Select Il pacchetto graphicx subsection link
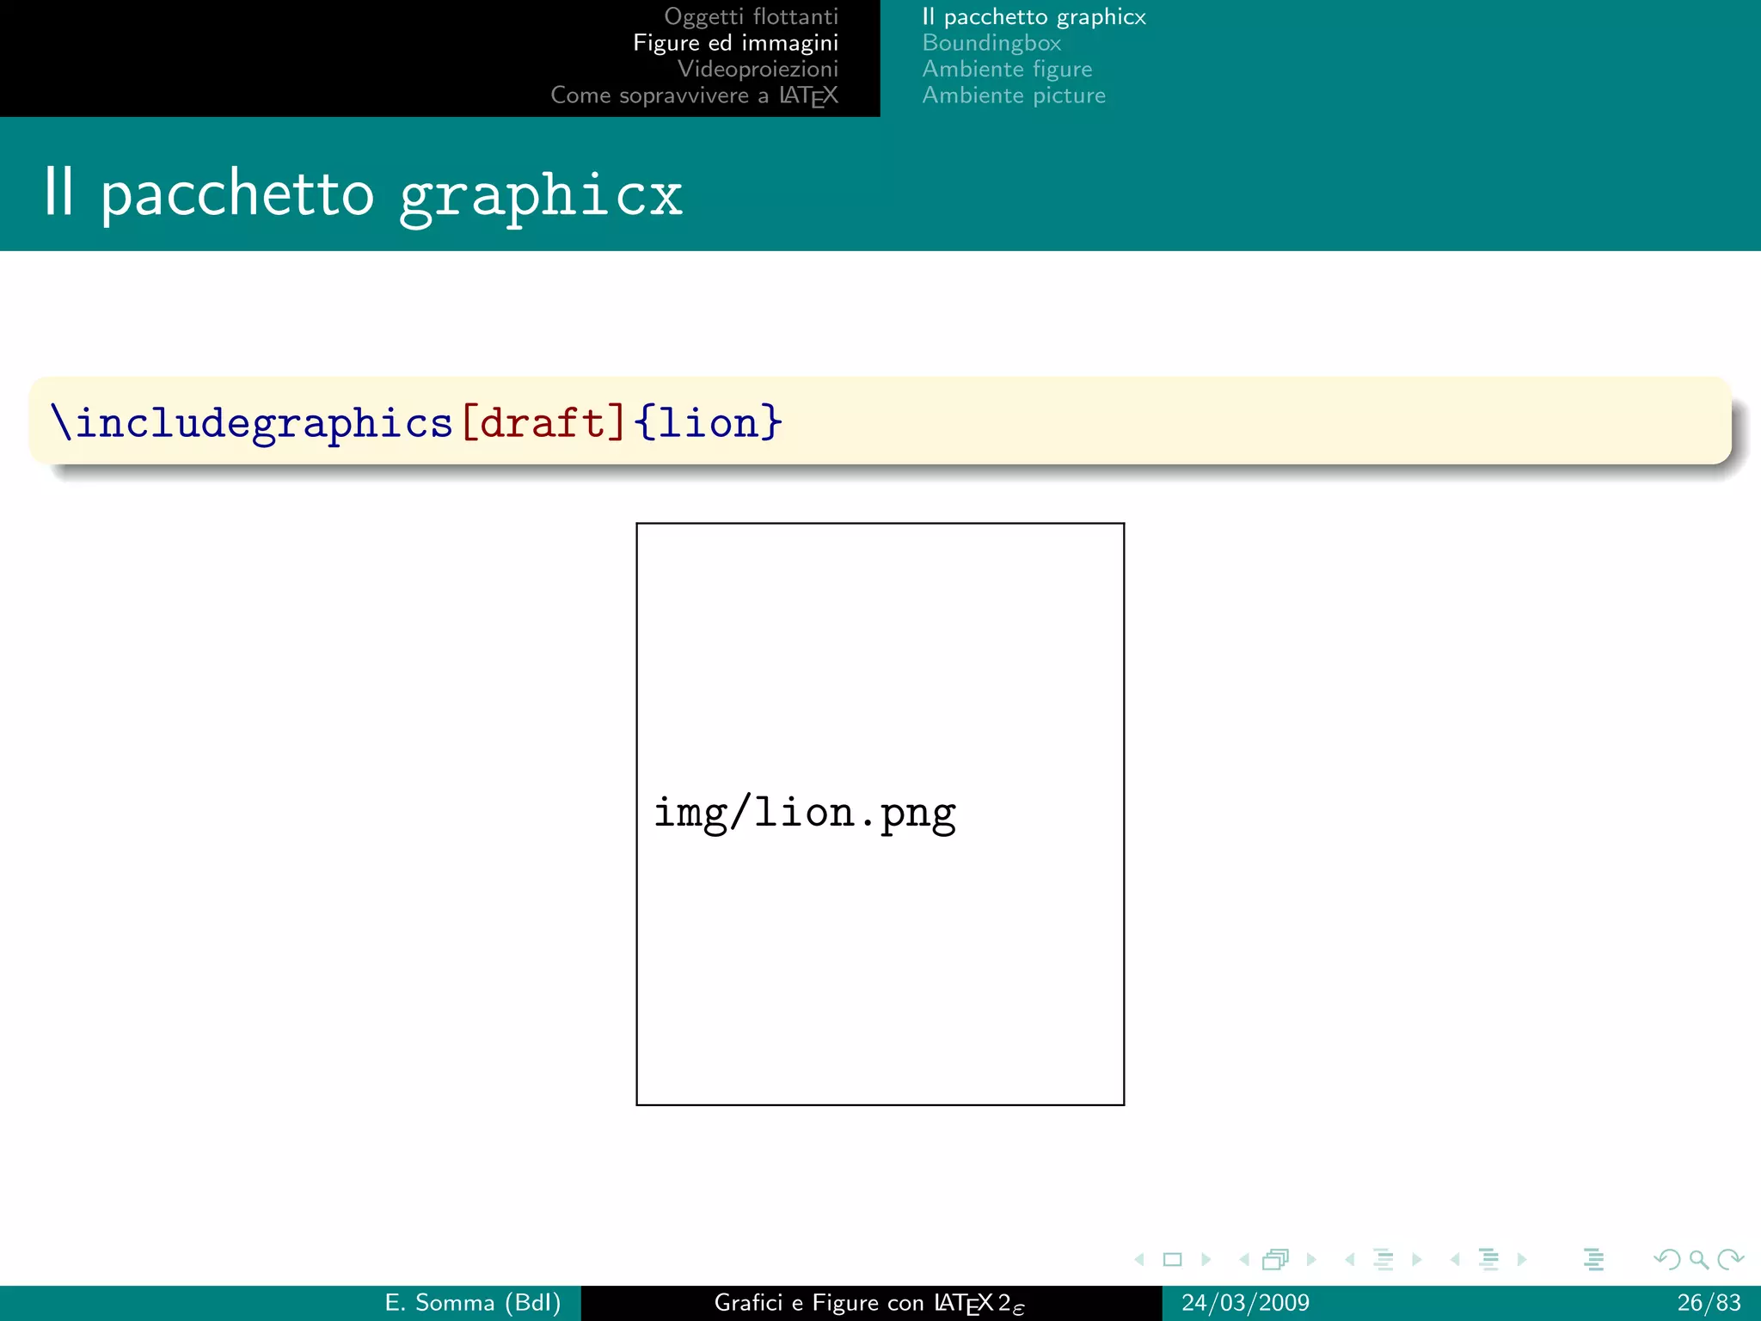The width and height of the screenshot is (1761, 1321). (1034, 16)
